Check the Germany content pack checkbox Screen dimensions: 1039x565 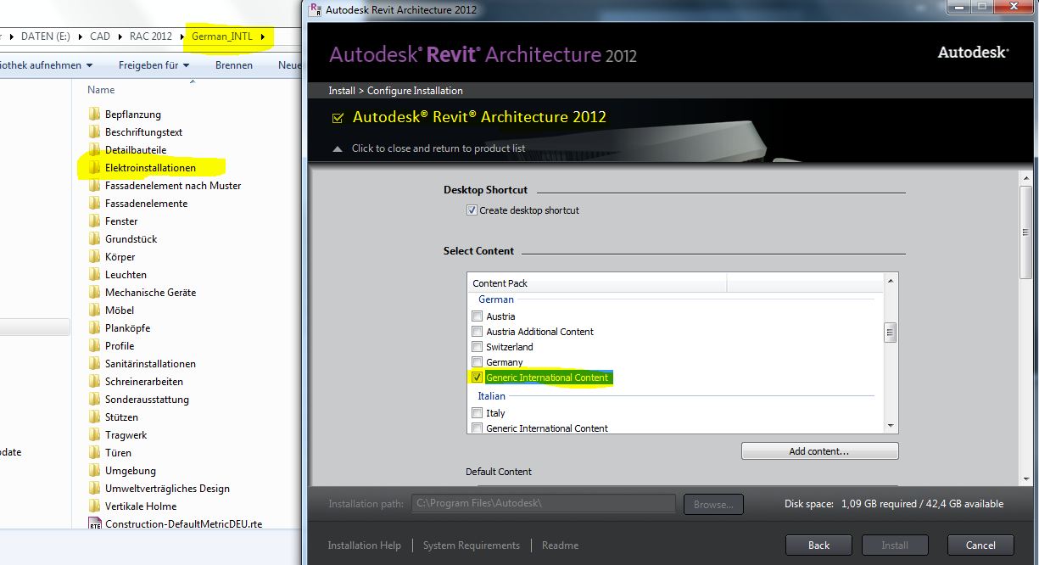[478, 362]
